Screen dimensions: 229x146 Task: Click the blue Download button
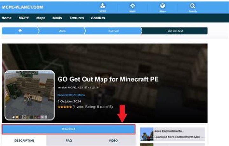pos(69,129)
